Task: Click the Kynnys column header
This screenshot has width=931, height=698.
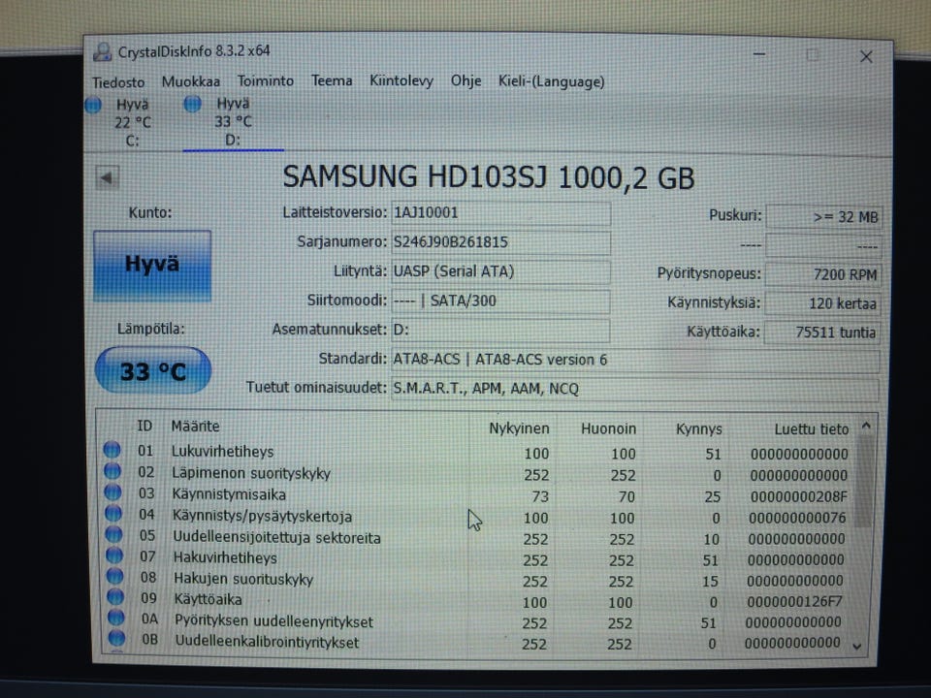Action: (699, 429)
